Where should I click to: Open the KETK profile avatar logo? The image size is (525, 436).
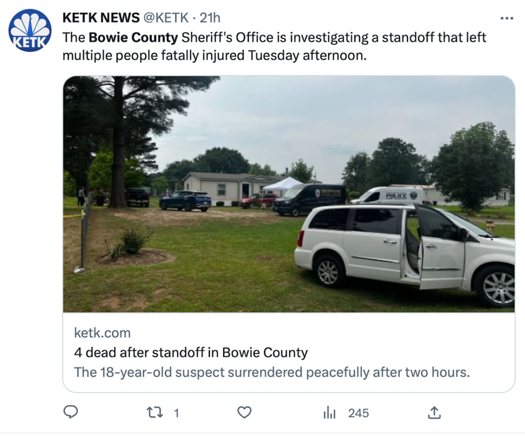point(30,31)
